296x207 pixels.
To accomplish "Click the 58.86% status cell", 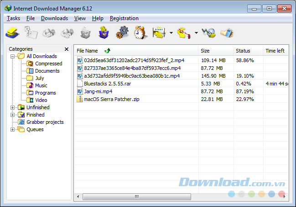I will click(245, 60).
